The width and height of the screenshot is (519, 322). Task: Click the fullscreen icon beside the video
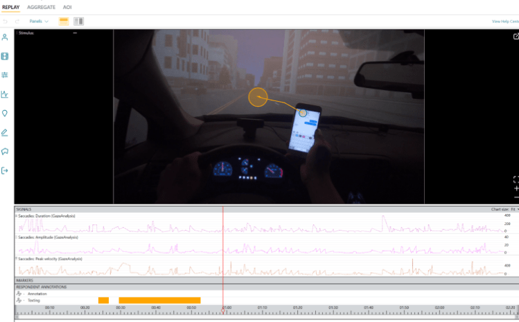[515, 179]
